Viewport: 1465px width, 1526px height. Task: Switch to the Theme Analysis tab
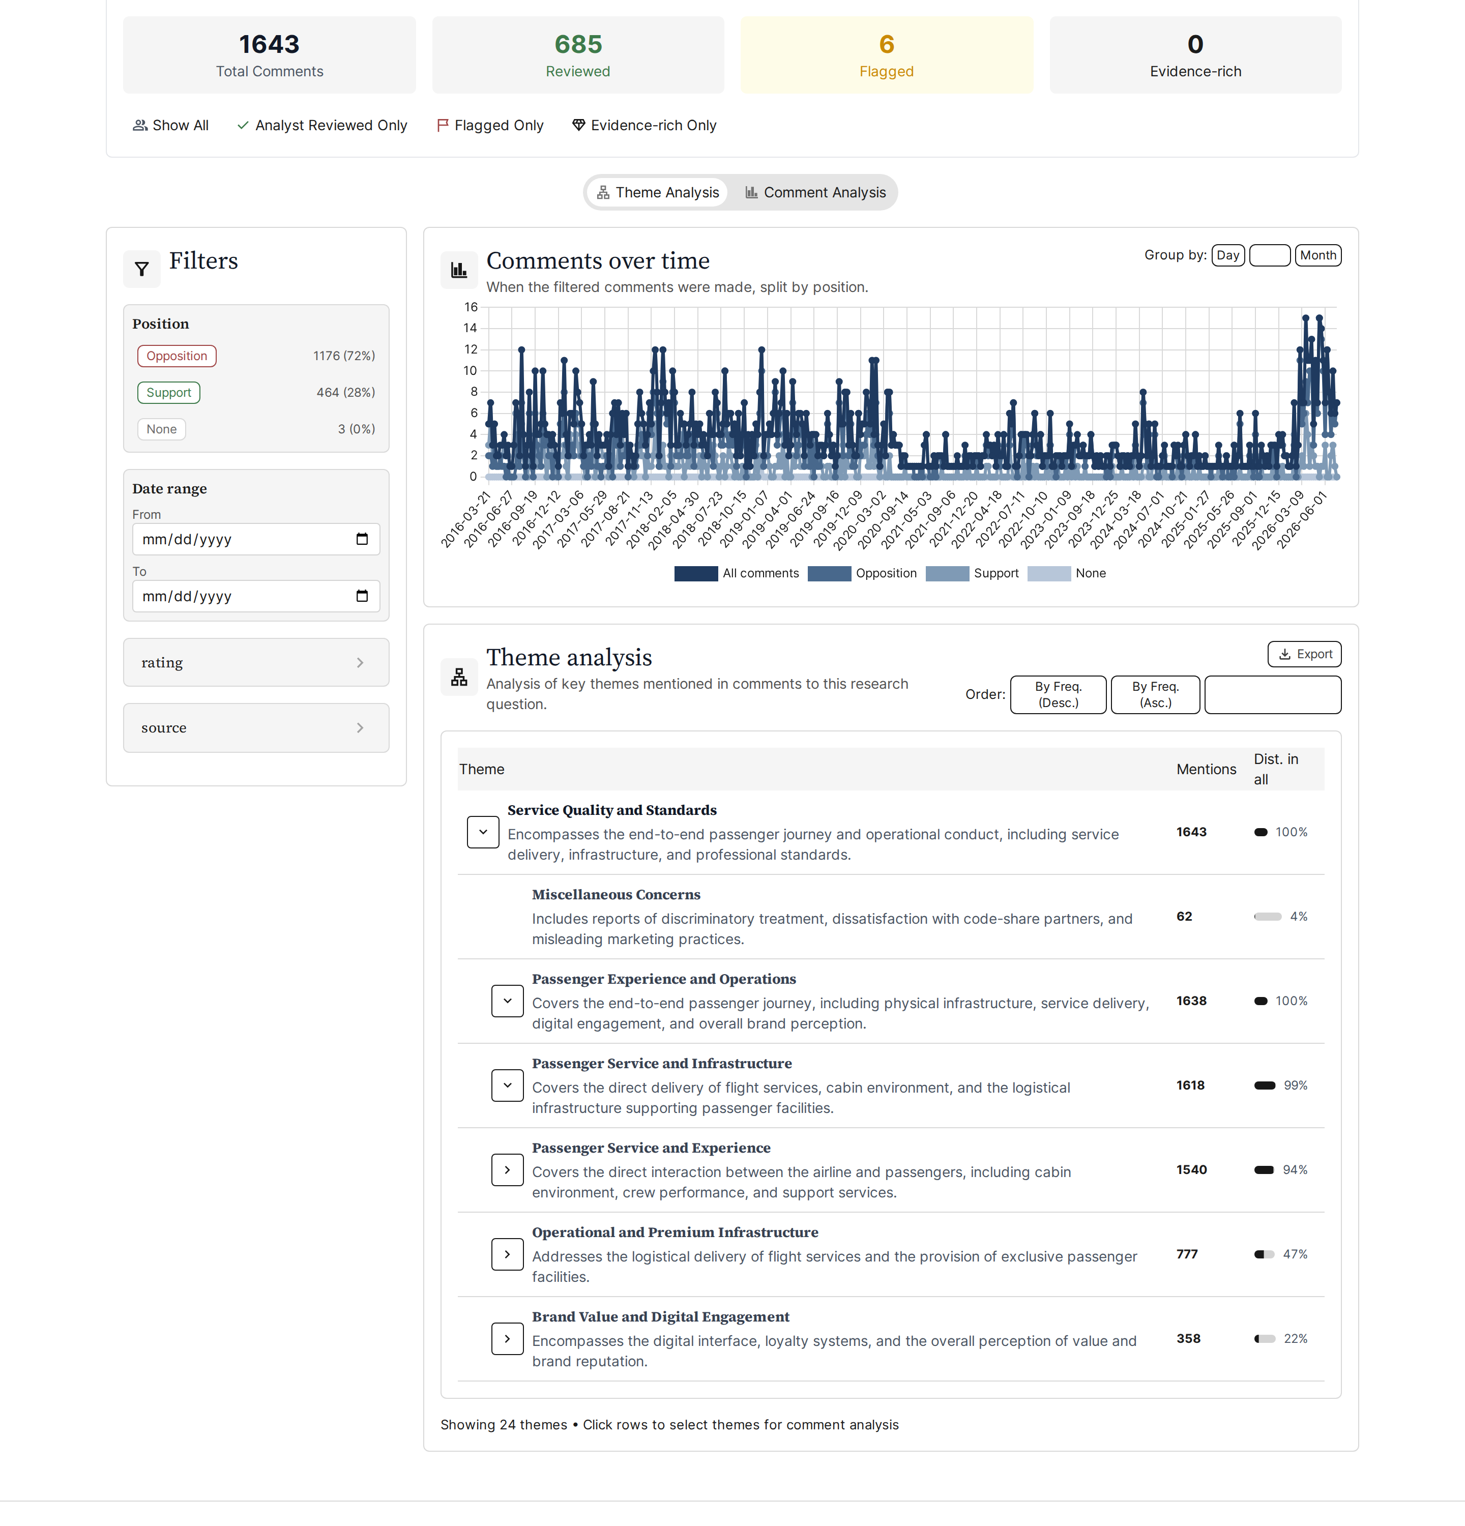point(658,192)
